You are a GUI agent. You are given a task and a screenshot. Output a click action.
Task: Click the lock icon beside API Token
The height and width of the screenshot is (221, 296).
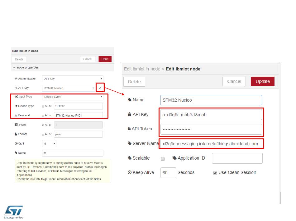[129, 129]
